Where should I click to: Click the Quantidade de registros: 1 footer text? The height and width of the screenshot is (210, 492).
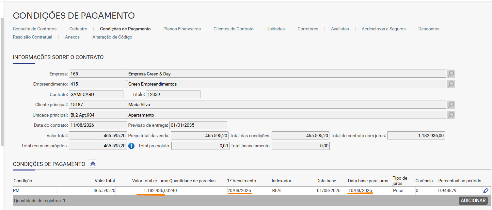click(40, 201)
